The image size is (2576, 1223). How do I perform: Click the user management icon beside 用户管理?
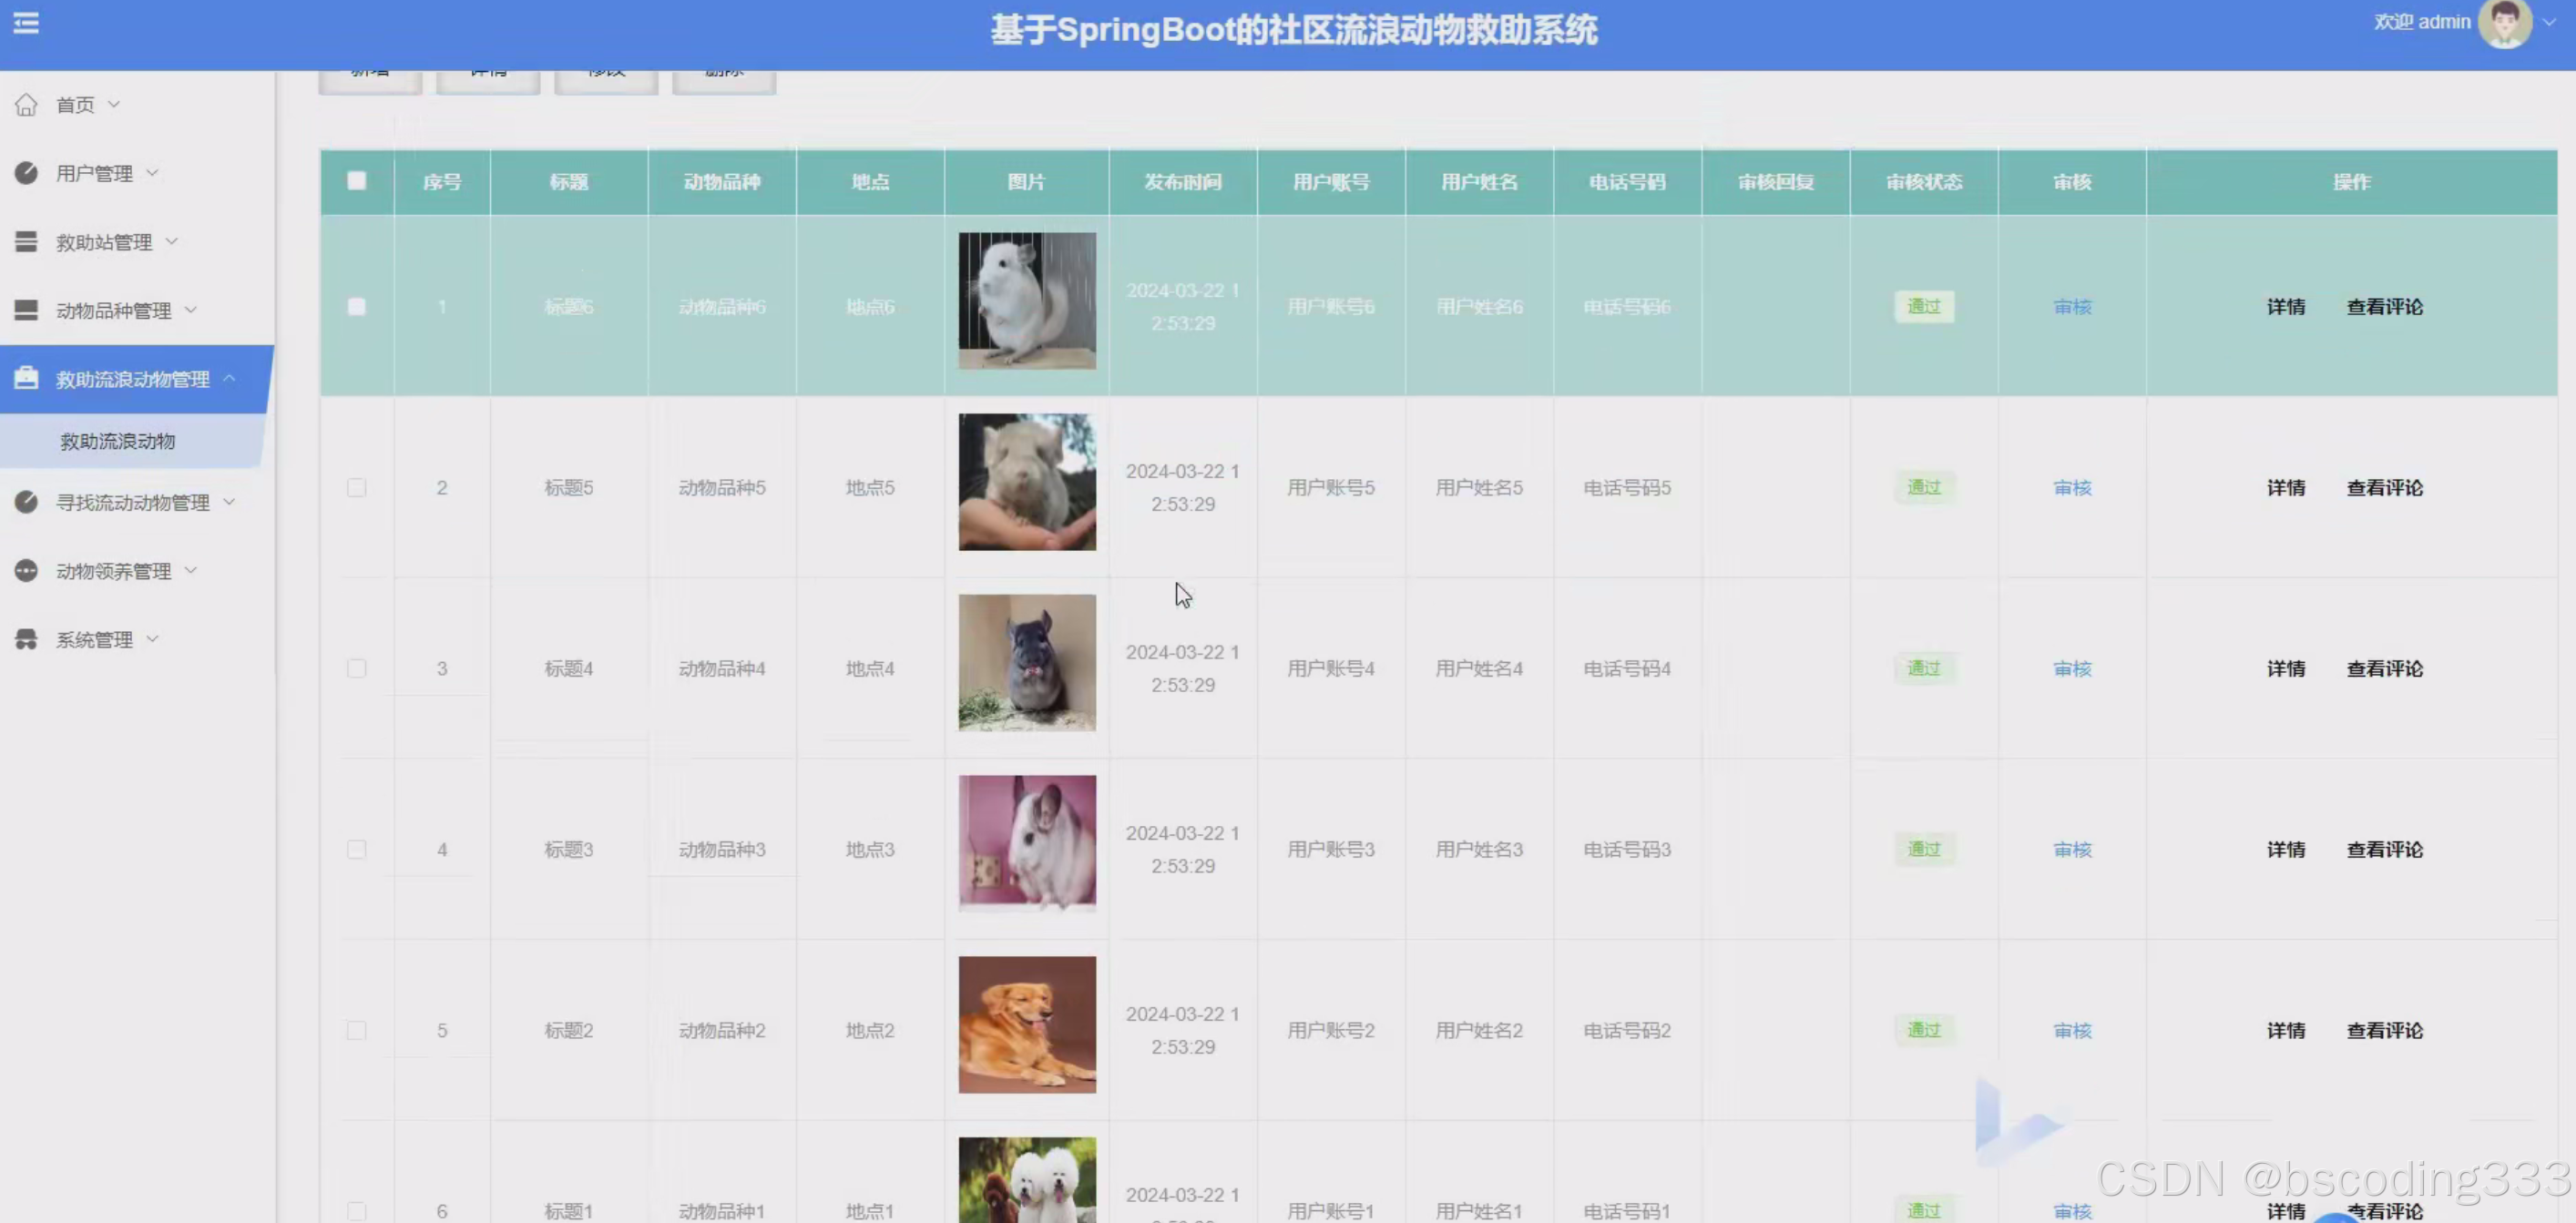(x=25, y=172)
